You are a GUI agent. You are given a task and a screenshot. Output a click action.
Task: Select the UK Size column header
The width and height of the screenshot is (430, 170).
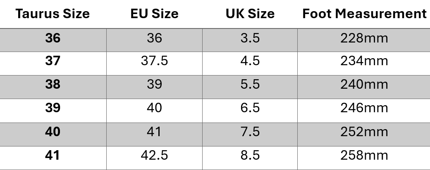[250, 14]
